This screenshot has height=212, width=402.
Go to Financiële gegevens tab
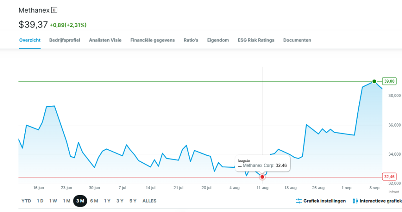(x=152, y=40)
